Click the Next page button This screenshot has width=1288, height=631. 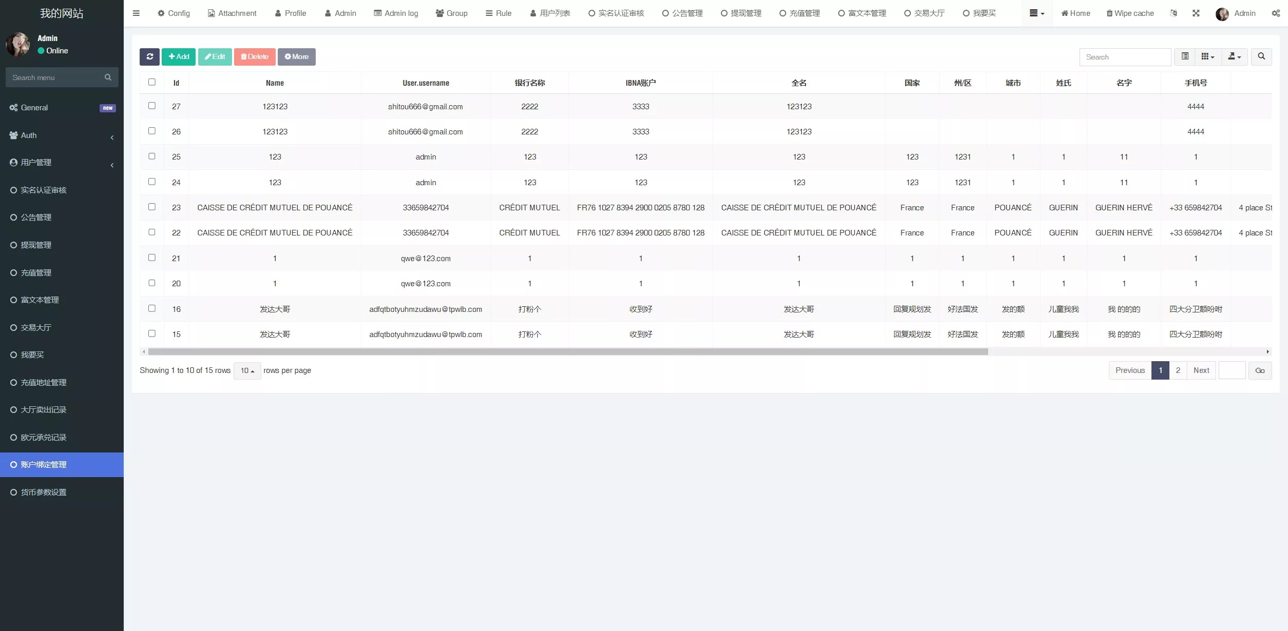tap(1201, 369)
